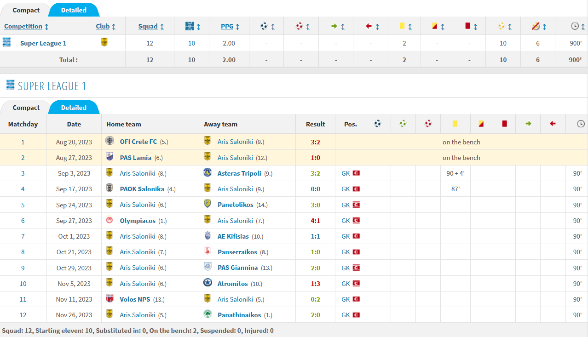The width and height of the screenshot is (588, 337).
Task: Click Panathinaikos crest icon
Action: [208, 314]
